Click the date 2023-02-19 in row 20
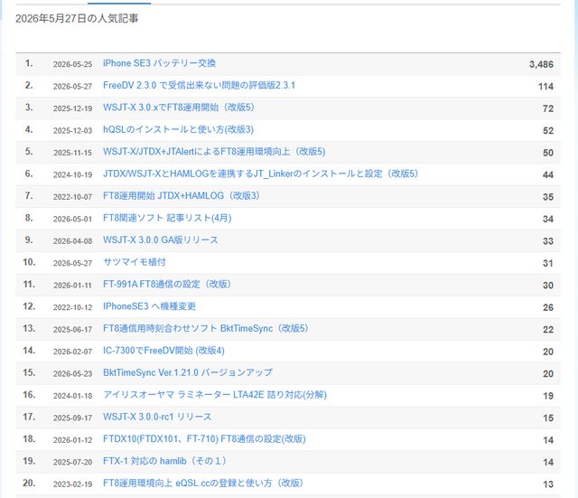This screenshot has width=578, height=498. [72, 484]
